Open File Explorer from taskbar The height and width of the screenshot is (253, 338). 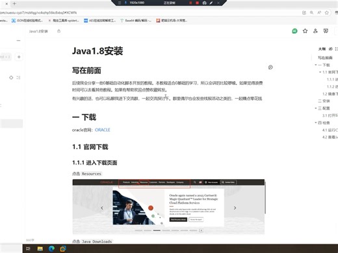point(40,248)
